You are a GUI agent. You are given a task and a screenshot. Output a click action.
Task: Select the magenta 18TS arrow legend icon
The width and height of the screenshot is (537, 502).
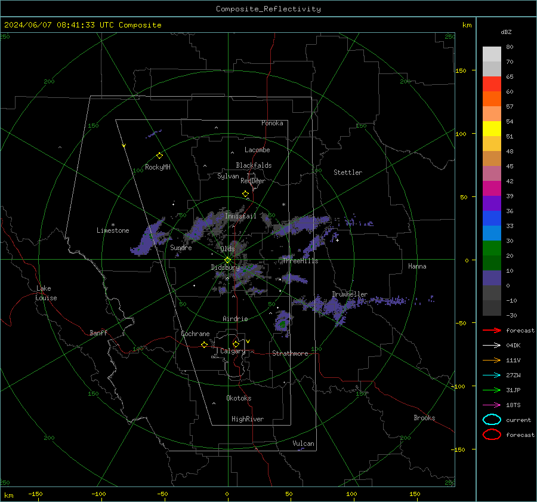click(492, 405)
